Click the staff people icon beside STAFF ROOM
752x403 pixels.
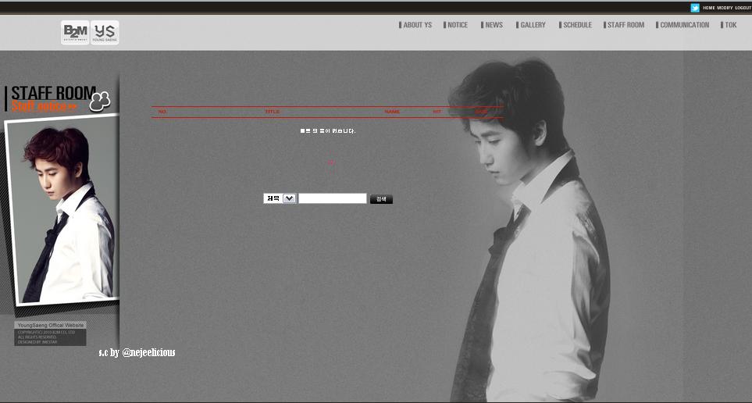100,102
